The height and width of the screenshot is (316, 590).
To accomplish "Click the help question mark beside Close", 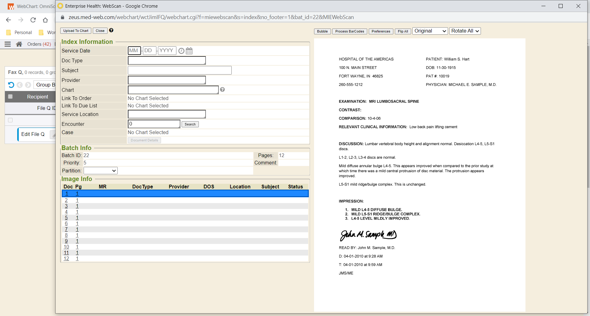I will [x=111, y=30].
